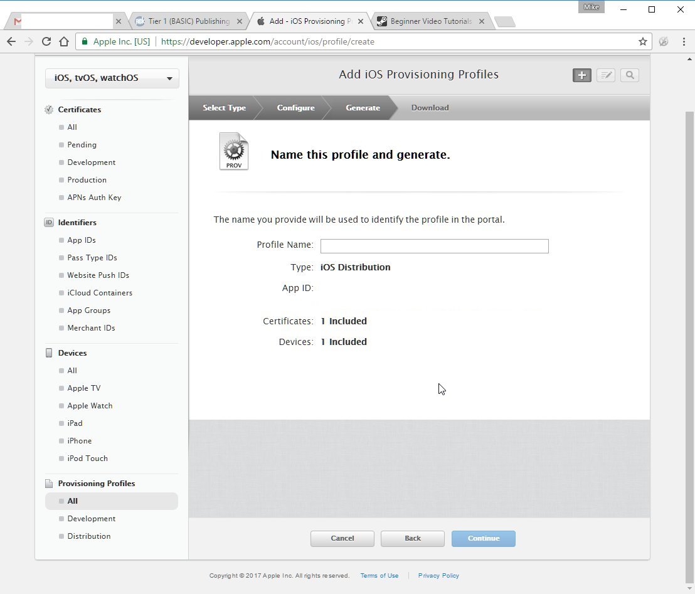Open the Privacy Policy link
Image resolution: width=695 pixels, height=594 pixels.
pos(438,575)
